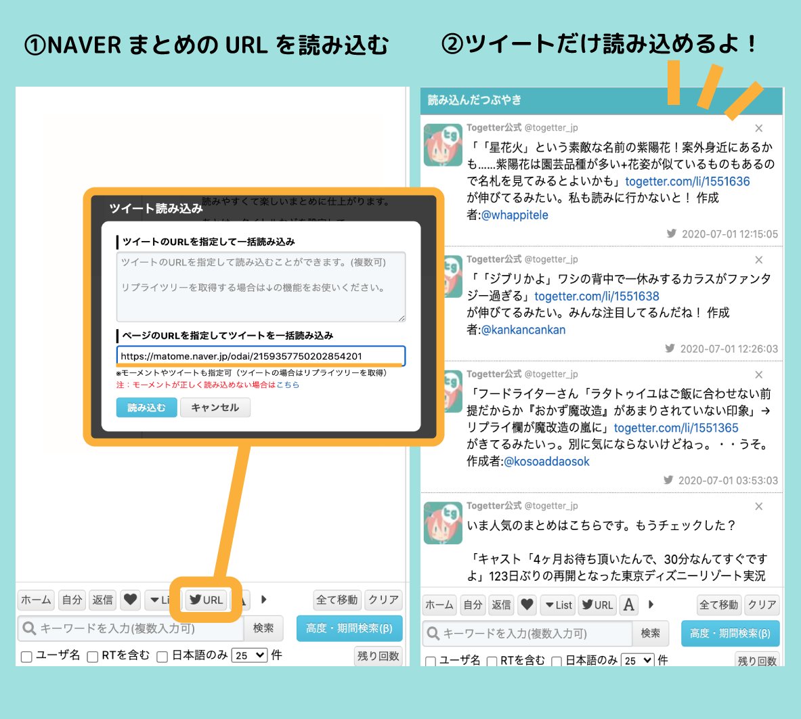Viewport: 801px width, 719px height.
Task: Click クリア button in right panel
Action: [762, 605]
